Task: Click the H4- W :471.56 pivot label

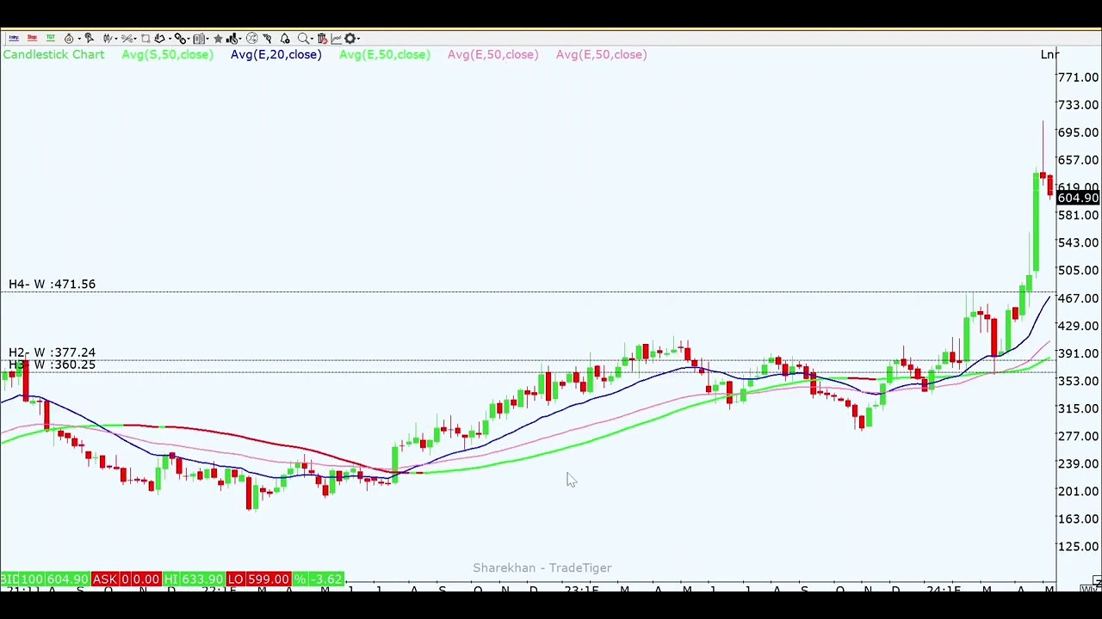Action: [x=53, y=284]
